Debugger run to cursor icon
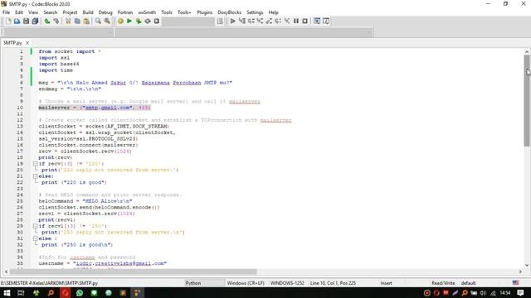The width and height of the screenshot is (531, 298). pyautogui.click(x=241, y=21)
